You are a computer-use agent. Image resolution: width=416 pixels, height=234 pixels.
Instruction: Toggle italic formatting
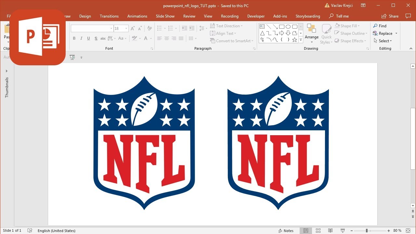(x=81, y=38)
